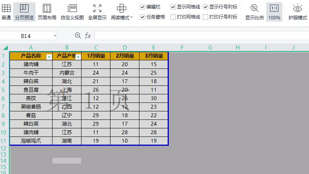
Task: Open the Zoom ratio (显示比例) dialog
Action: point(255,12)
